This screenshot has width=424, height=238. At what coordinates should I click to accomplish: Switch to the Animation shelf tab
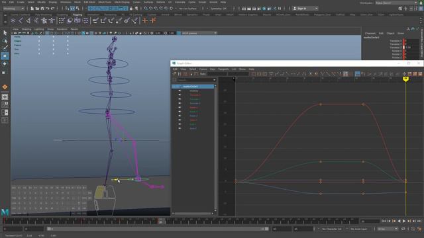93,15
